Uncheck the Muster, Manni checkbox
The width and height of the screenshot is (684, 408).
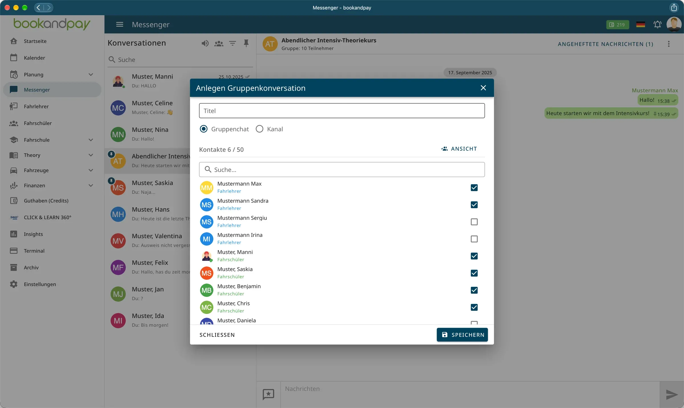pyautogui.click(x=474, y=256)
